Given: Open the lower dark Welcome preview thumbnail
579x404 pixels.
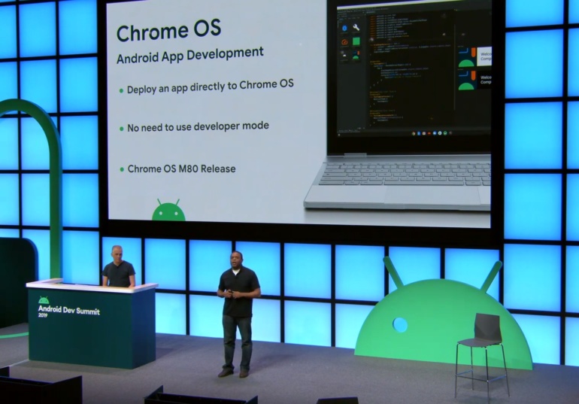Looking at the screenshot, I should coord(474,80).
